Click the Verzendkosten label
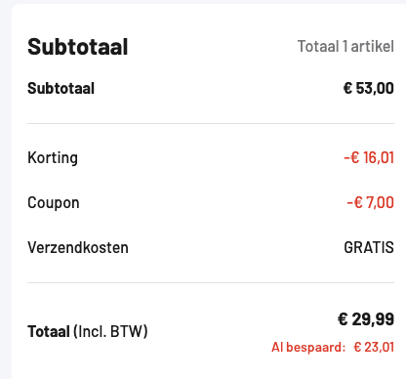Viewport: 406px width, 379px height. click(78, 247)
